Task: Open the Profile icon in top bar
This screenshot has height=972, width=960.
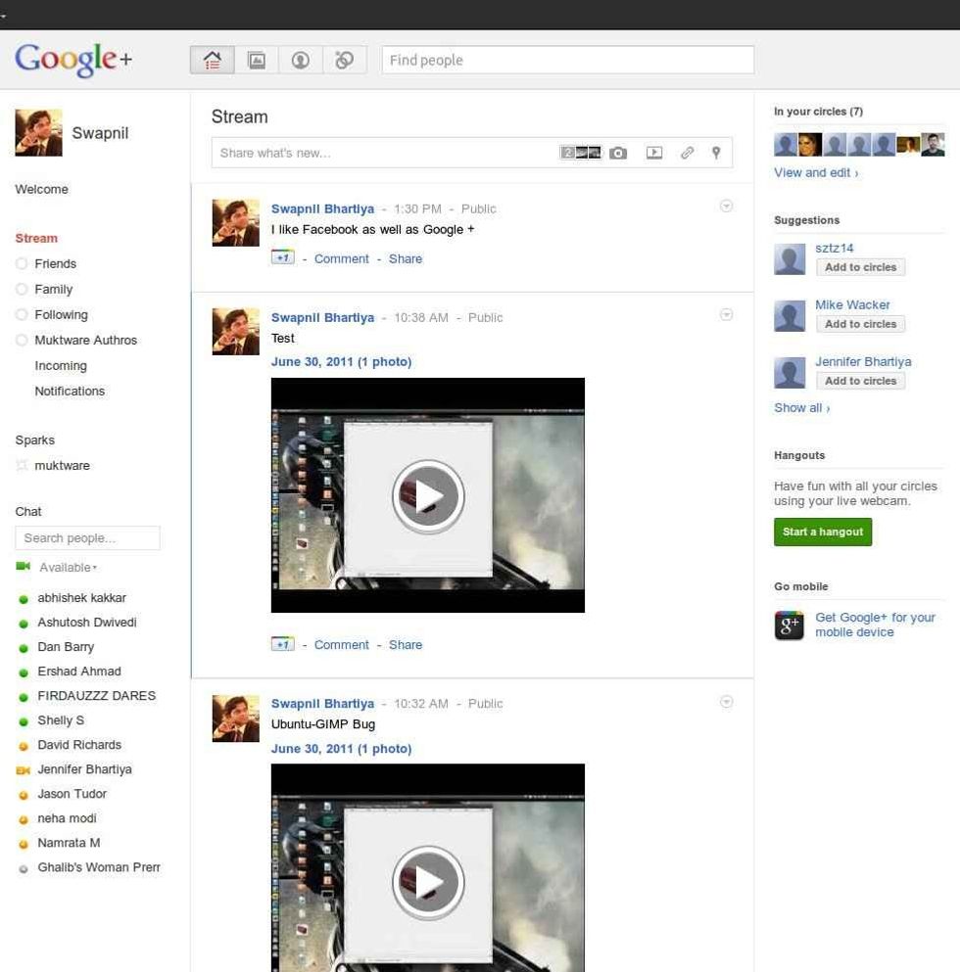Action: (x=301, y=61)
